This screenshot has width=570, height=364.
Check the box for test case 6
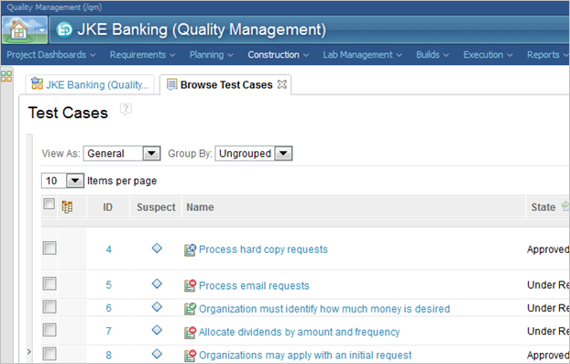[x=49, y=307]
